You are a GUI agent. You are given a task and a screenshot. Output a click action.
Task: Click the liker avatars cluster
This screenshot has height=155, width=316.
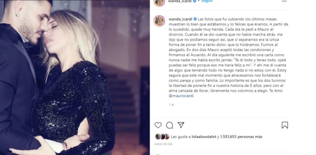[x=162, y=137]
